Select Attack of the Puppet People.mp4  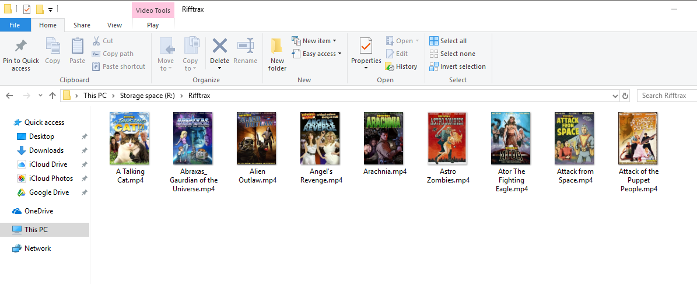[638, 138]
